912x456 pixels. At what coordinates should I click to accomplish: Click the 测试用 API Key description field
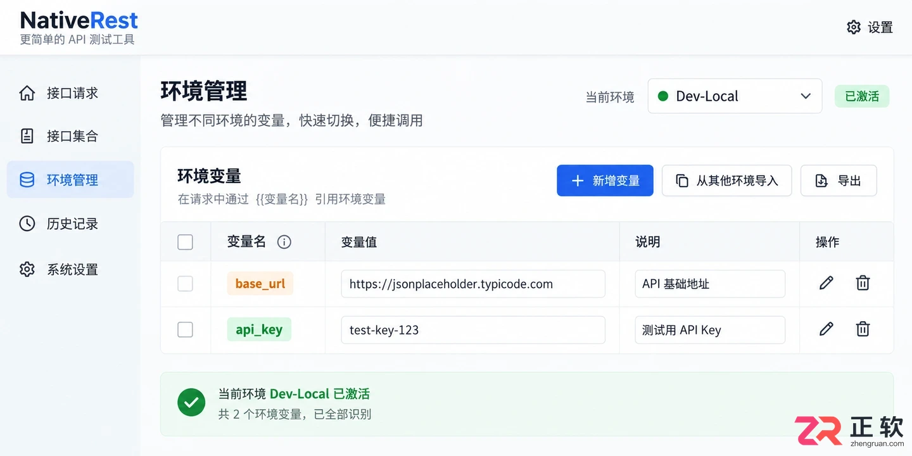[710, 329]
